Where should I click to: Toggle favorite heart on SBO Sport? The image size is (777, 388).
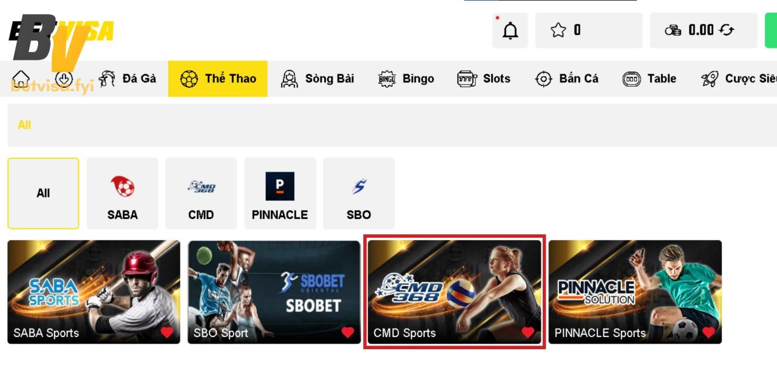pyautogui.click(x=347, y=332)
